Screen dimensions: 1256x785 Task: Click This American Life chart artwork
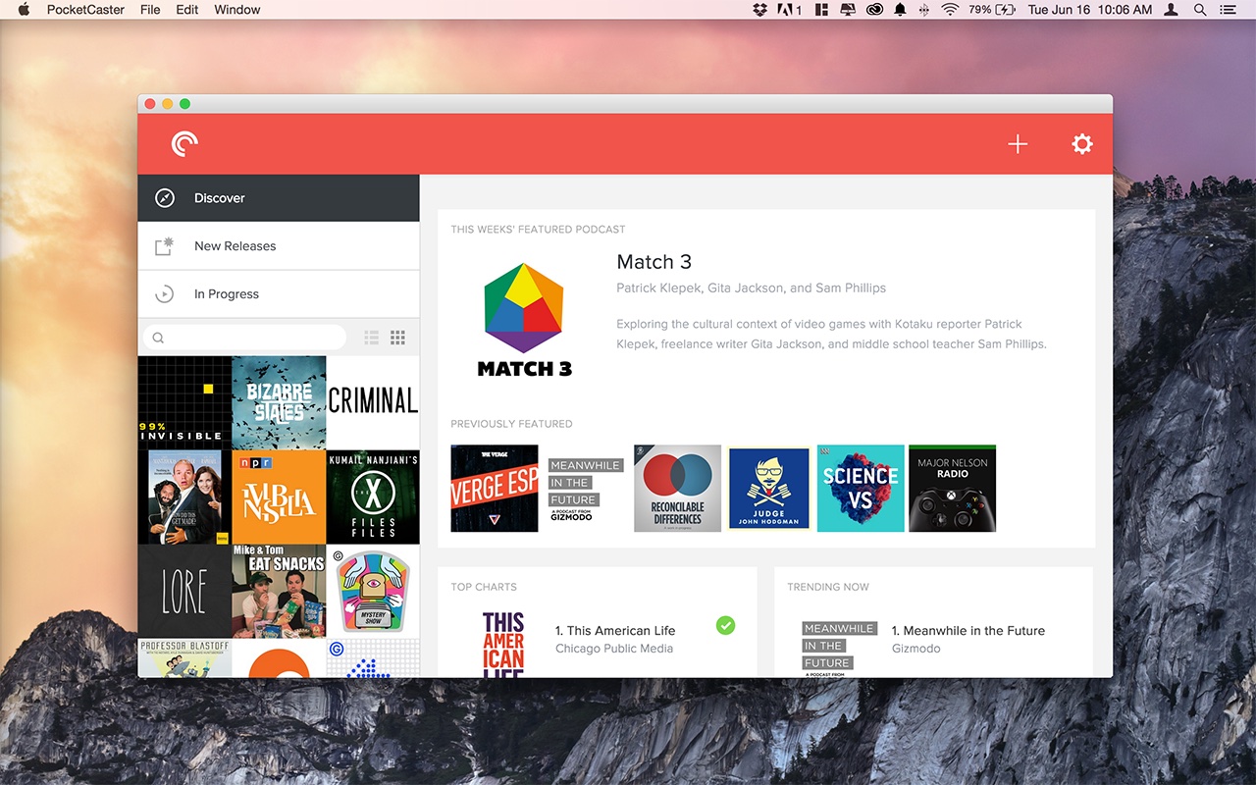point(503,644)
